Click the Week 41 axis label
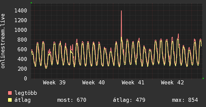Screen dimensions: 206x107 (x=133, y=83)
